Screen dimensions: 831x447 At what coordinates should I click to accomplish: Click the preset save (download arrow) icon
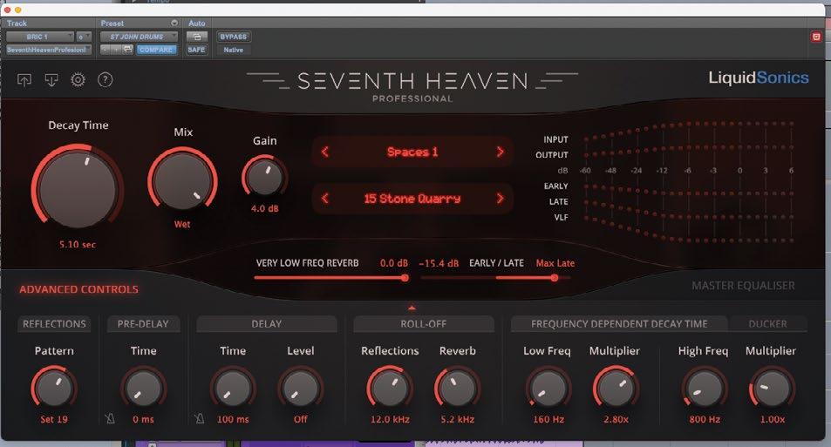(x=51, y=80)
